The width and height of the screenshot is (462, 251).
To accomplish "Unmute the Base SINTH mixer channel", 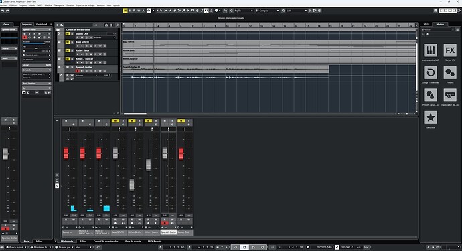I will coord(115,120).
